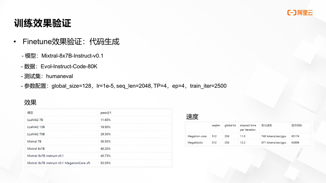
Task: Click the 11.0 elapsed time cell
Action: (x=242, y=136)
